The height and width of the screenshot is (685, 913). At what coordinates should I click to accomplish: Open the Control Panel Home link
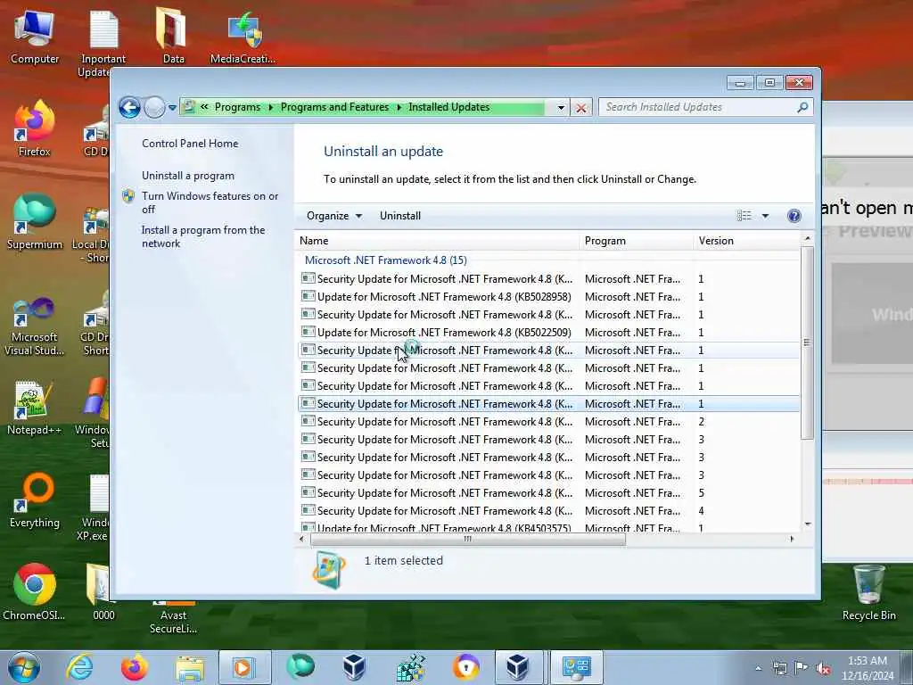(x=190, y=144)
